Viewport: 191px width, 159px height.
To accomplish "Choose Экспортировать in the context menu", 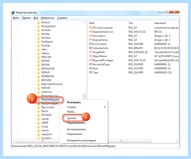I will pyautogui.click(x=76, y=129).
